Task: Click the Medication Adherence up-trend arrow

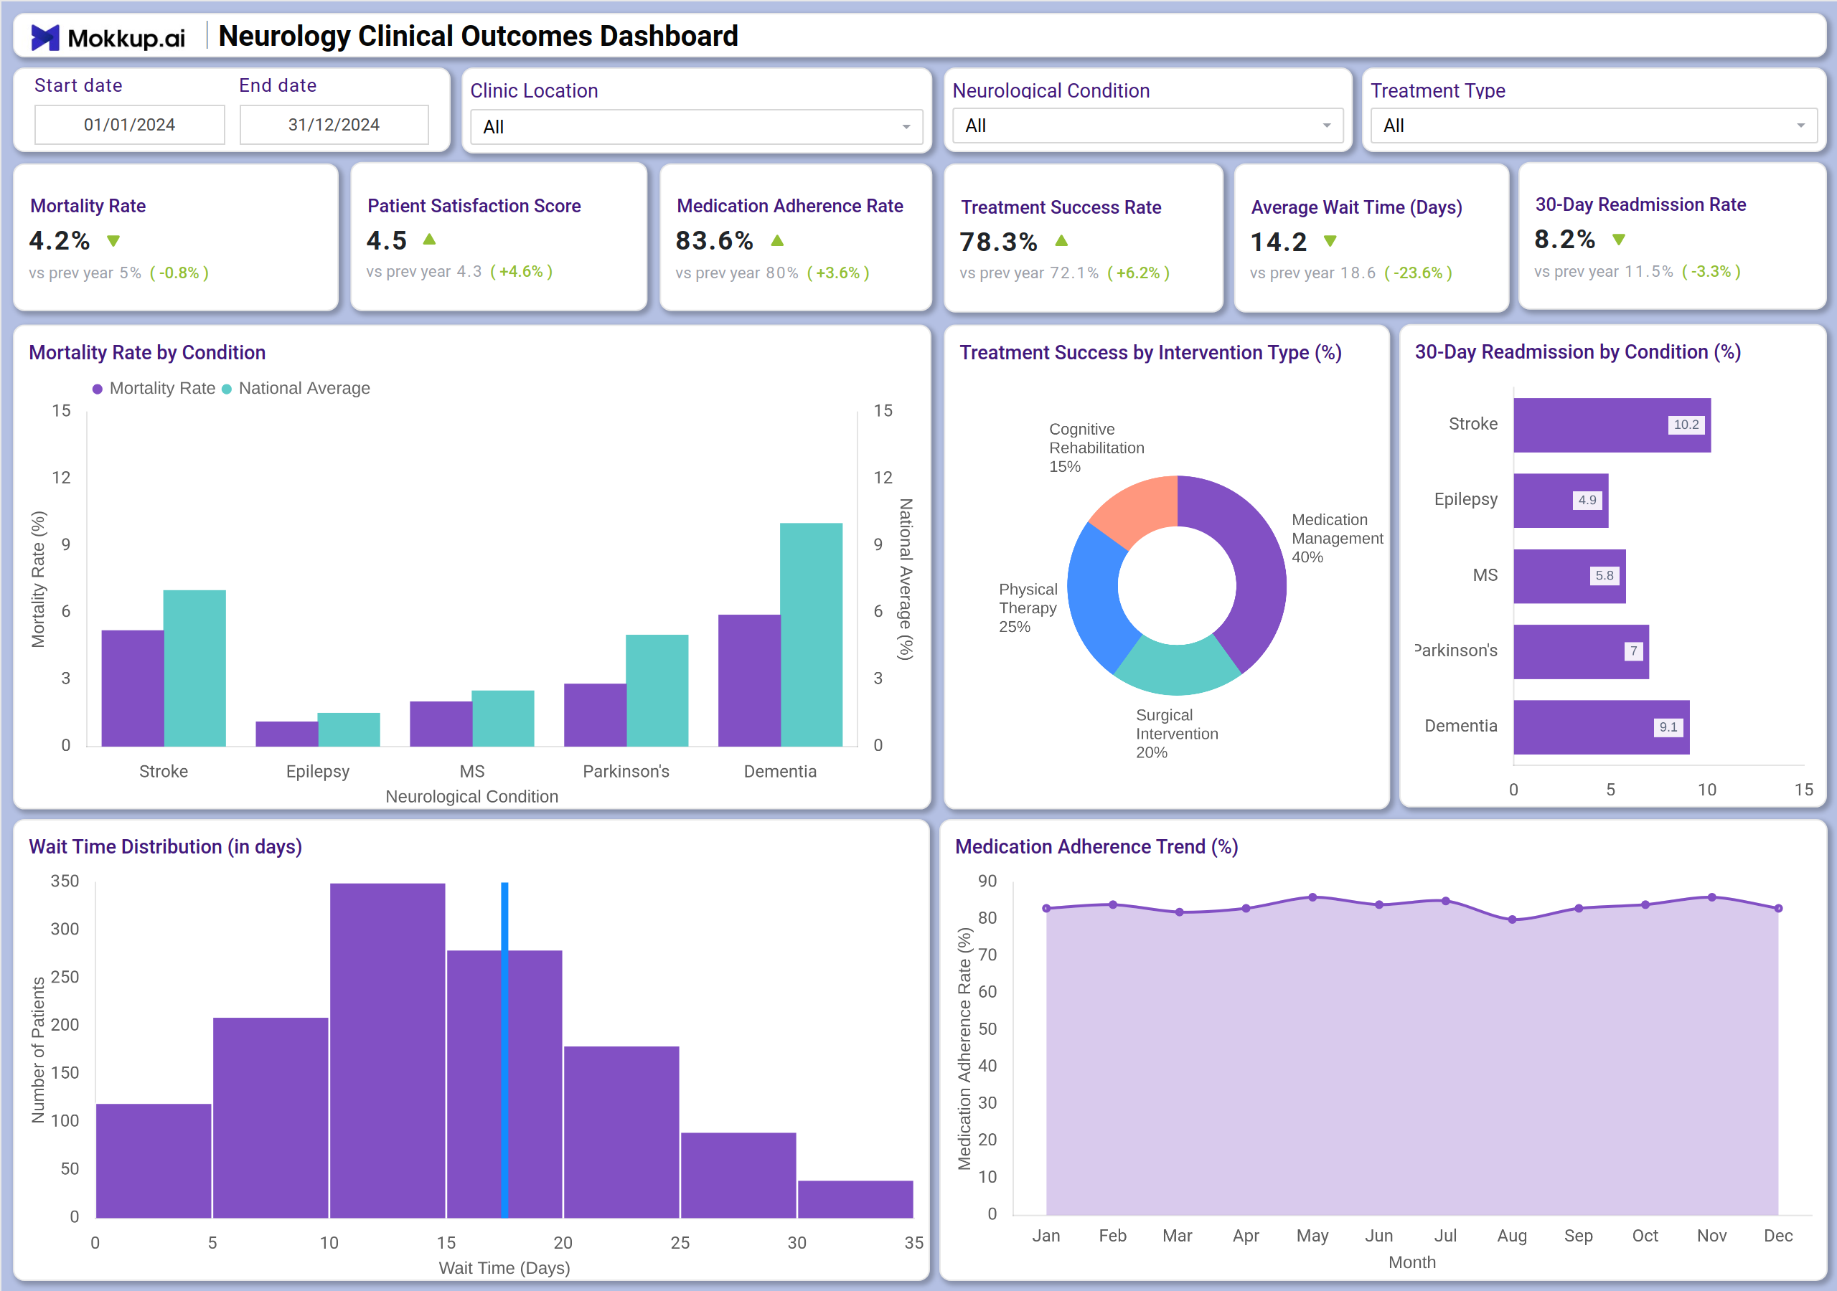Action: [777, 240]
